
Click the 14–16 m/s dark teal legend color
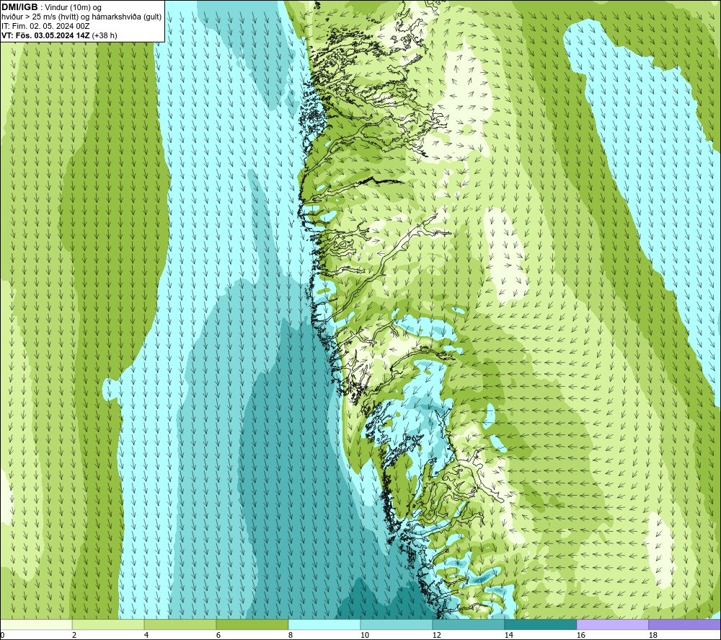coord(540,625)
